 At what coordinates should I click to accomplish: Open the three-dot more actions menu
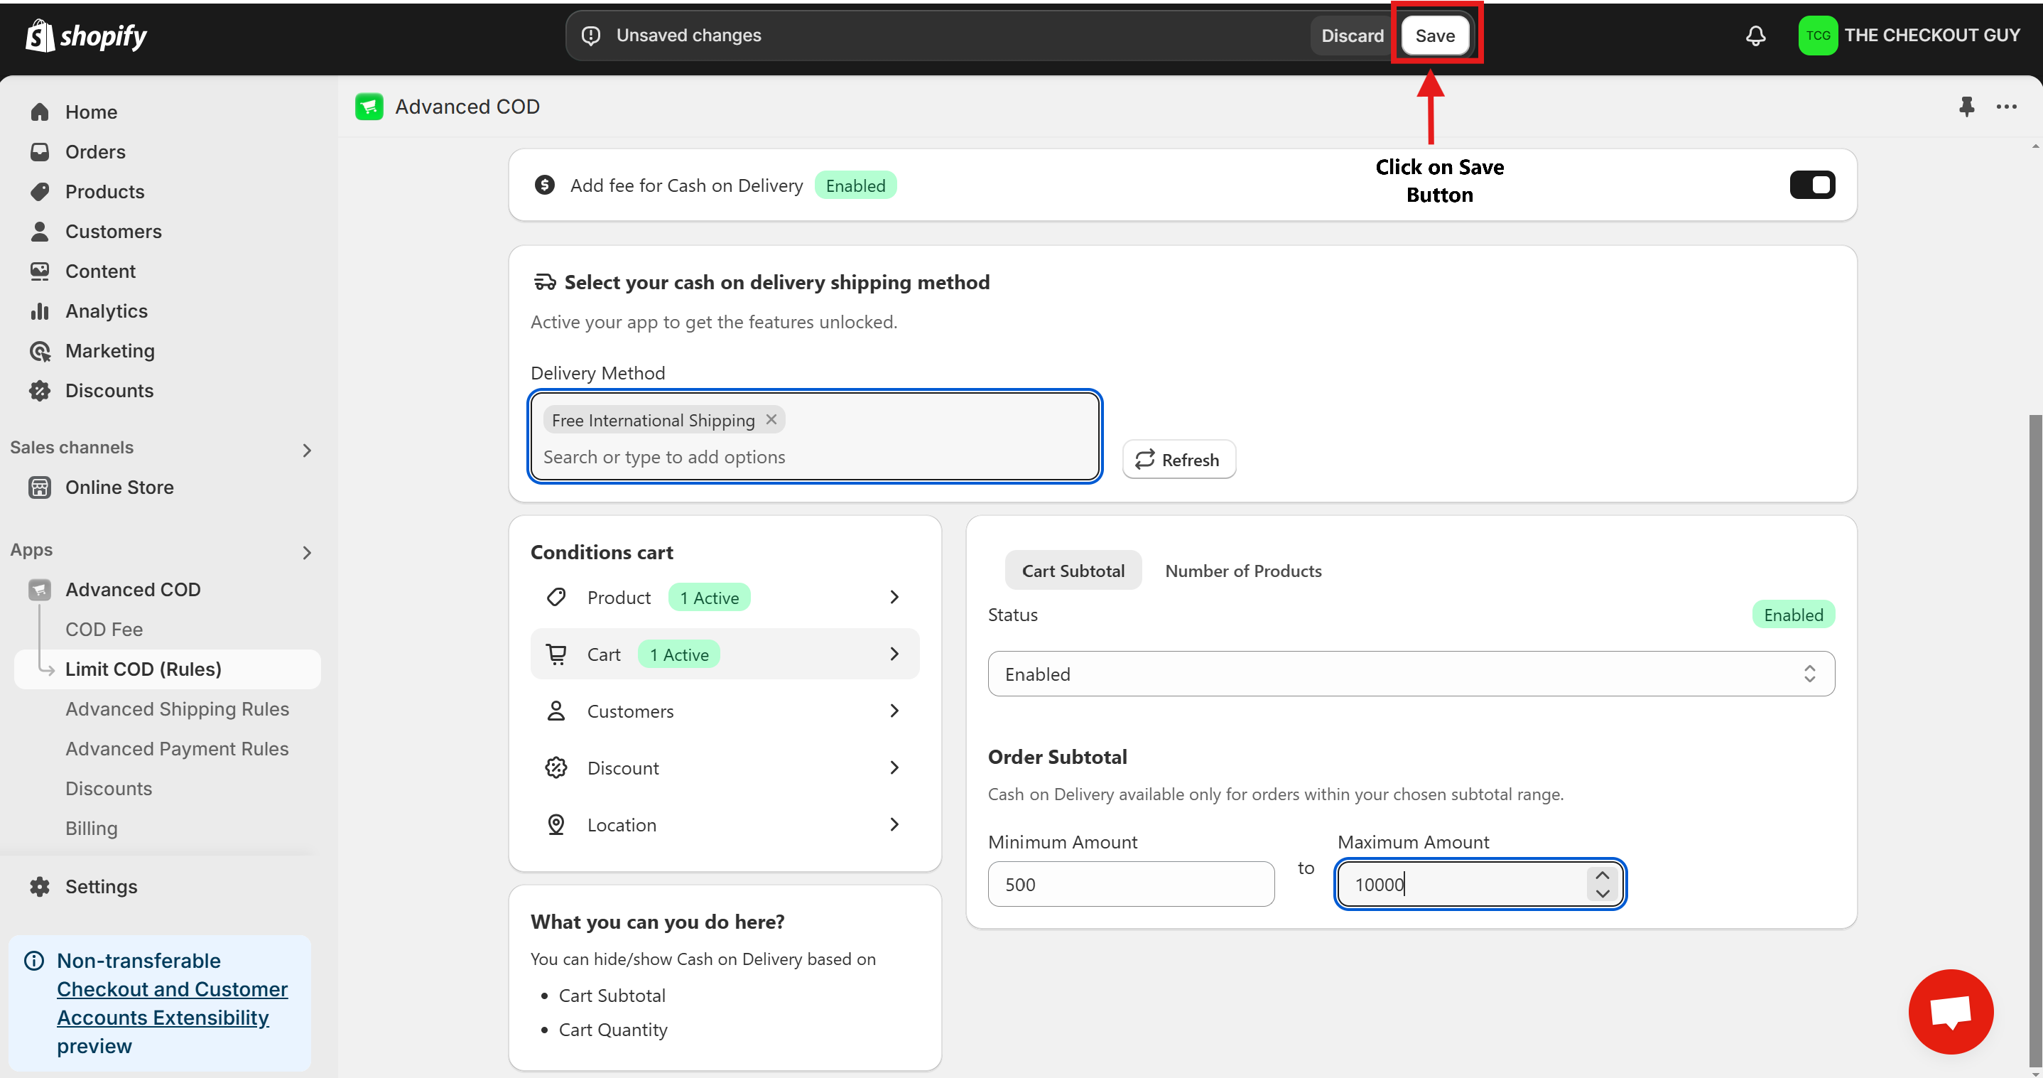[x=2007, y=107]
